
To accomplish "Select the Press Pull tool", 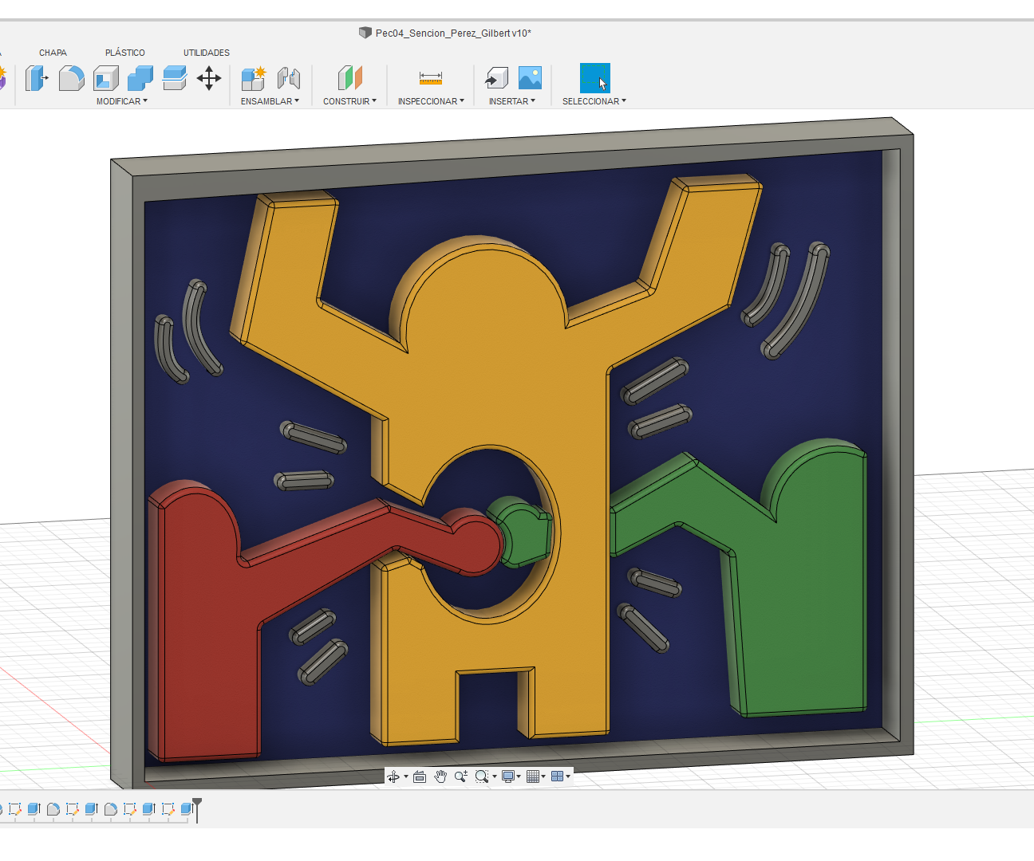I will coord(37,78).
